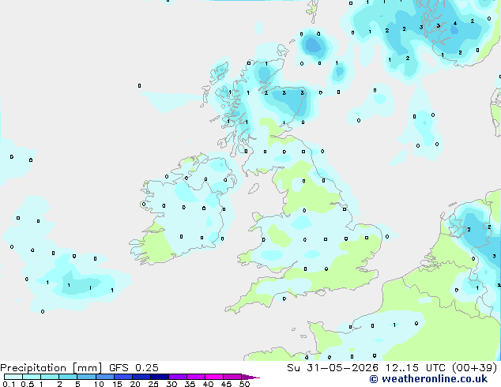Click the 'GFS 0.25' model label
Screen dimensions: 501x387
(x=134, y=368)
